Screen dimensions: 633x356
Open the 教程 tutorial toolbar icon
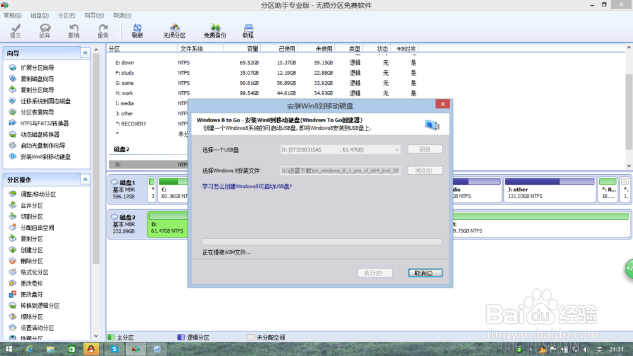pos(248,30)
